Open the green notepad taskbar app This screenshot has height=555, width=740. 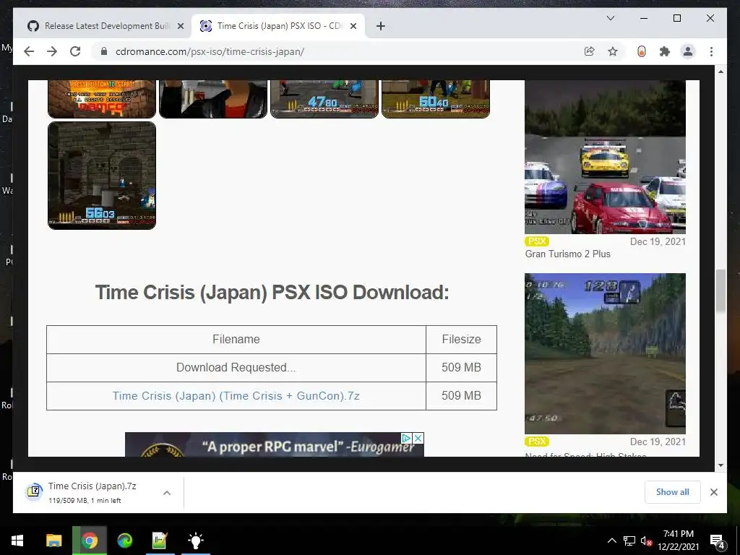click(x=160, y=541)
